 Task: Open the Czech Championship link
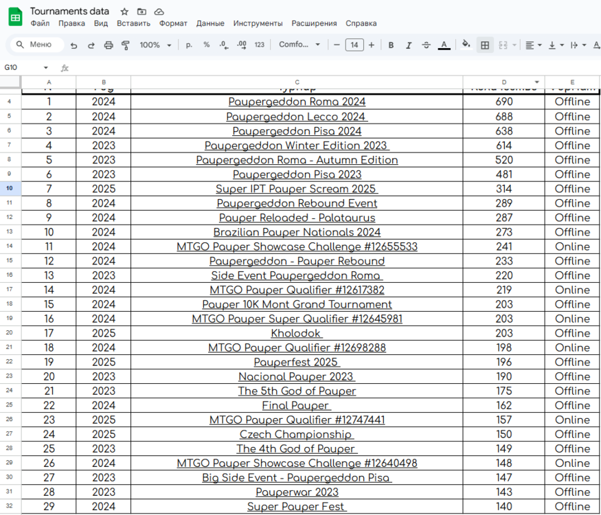point(296,434)
